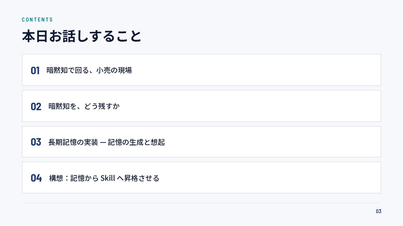Click the text へ昇格させる in item 04
The width and height of the screenshot is (403, 226).
(138, 178)
